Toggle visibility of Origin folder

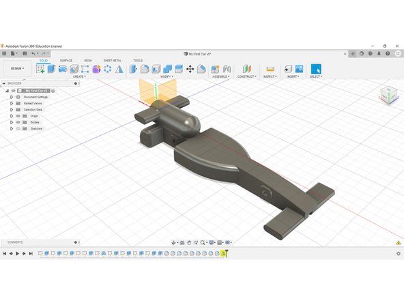pos(18,116)
